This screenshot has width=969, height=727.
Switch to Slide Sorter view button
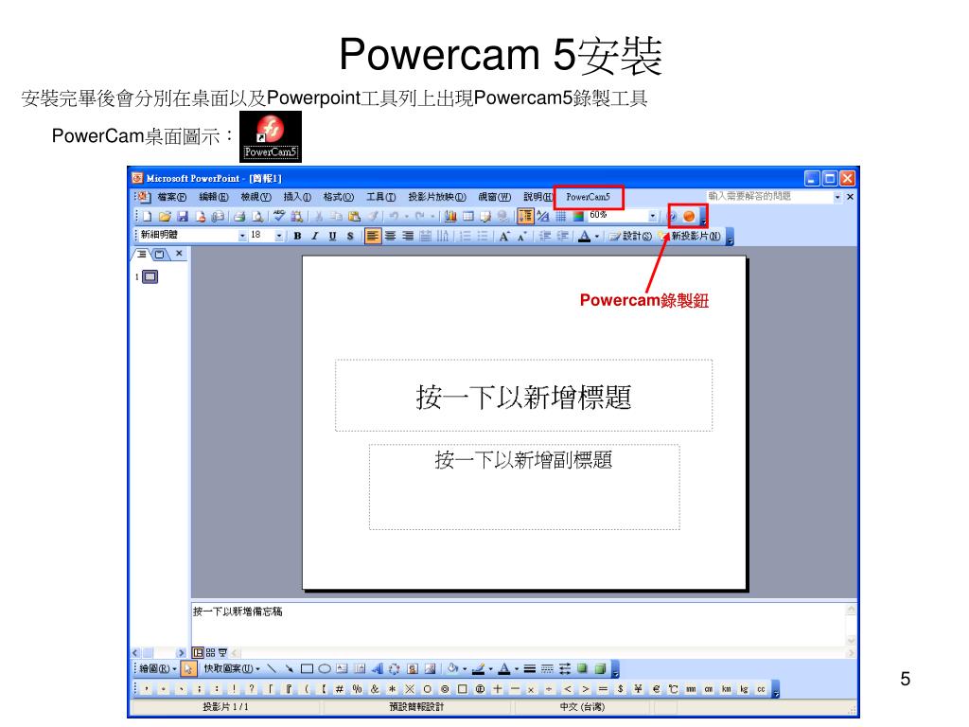click(x=211, y=653)
